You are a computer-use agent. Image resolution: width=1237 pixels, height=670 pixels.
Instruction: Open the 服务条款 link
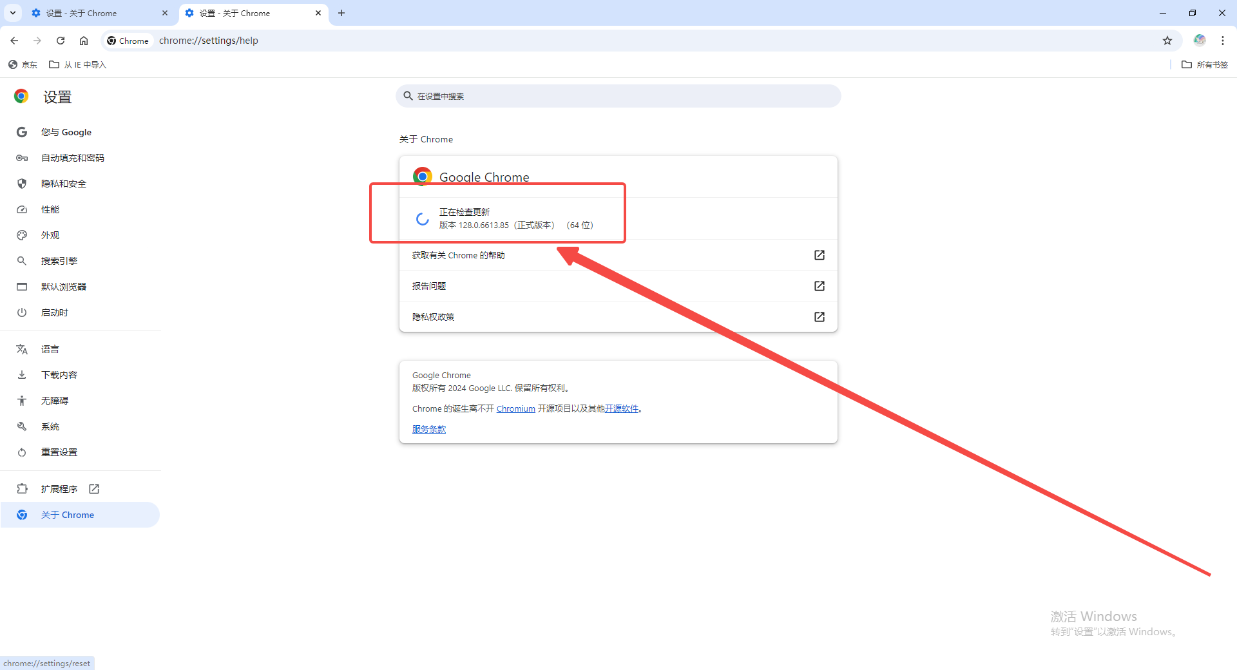coord(429,429)
